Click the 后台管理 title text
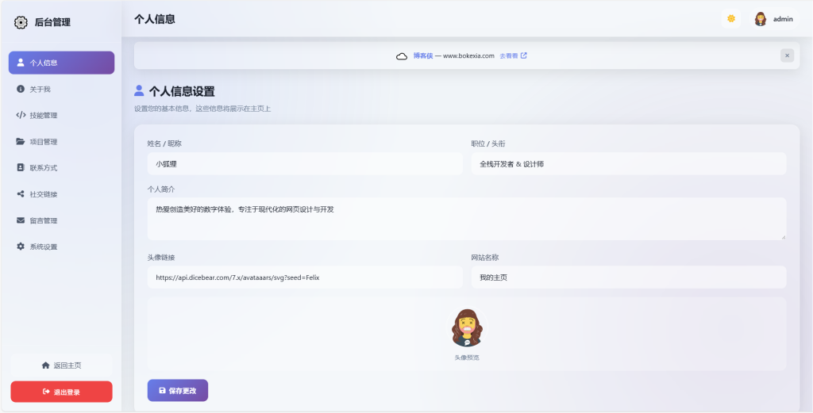This screenshot has width=813, height=413. point(52,22)
